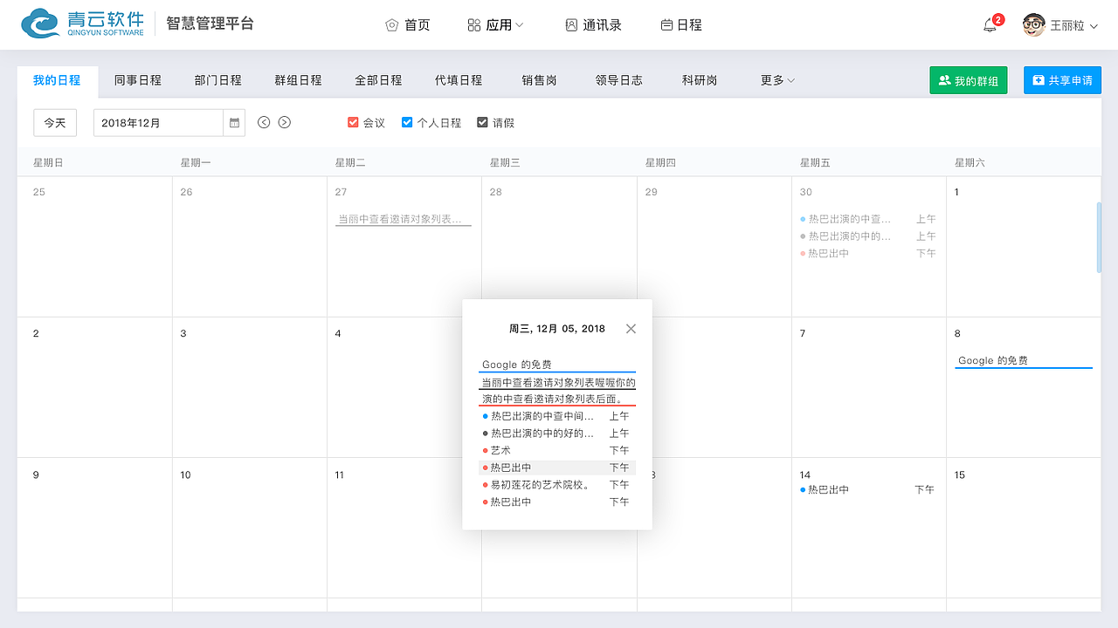This screenshot has height=628, width=1118.
Task: Select calendar day cell 10
Action: pyautogui.click(x=250, y=528)
